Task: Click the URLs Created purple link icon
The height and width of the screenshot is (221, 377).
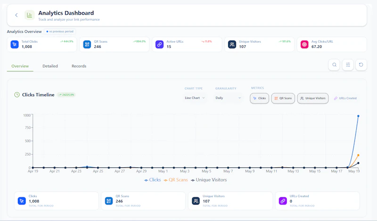Action: [283, 201]
